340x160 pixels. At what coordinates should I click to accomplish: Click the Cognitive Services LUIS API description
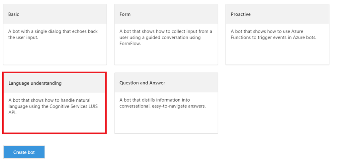point(54,106)
